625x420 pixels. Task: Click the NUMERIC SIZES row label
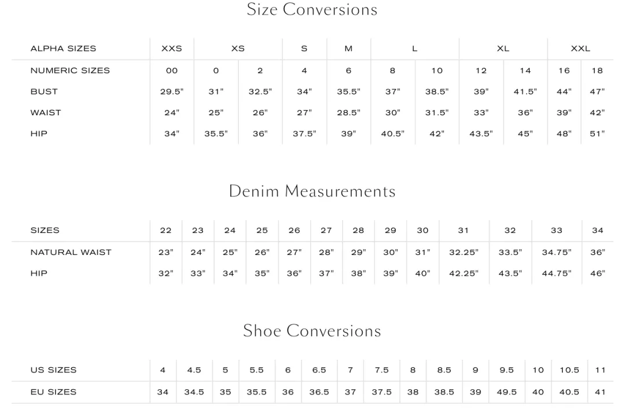click(x=70, y=71)
